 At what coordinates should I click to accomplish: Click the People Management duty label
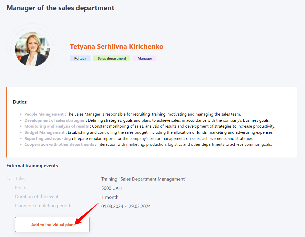pyautogui.click(x=44, y=114)
